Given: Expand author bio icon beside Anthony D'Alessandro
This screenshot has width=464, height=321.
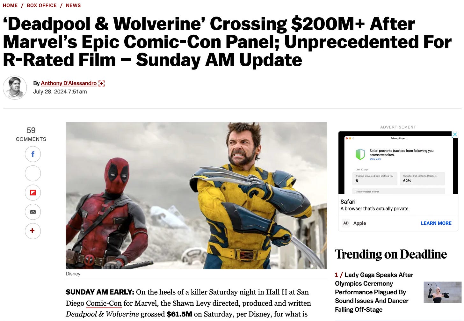Looking at the screenshot, I should click(102, 84).
